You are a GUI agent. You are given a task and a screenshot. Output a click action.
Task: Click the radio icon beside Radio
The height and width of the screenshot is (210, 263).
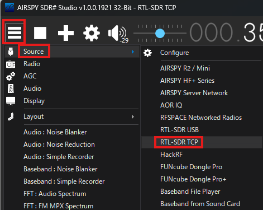[11, 64]
